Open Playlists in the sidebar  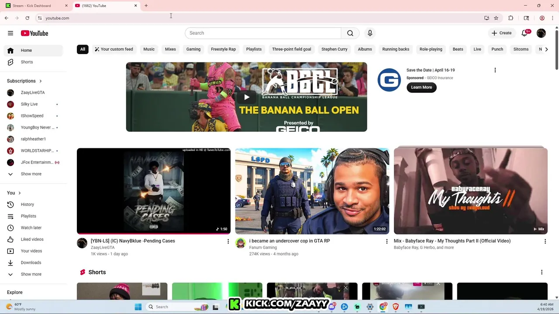pyautogui.click(x=33, y=216)
